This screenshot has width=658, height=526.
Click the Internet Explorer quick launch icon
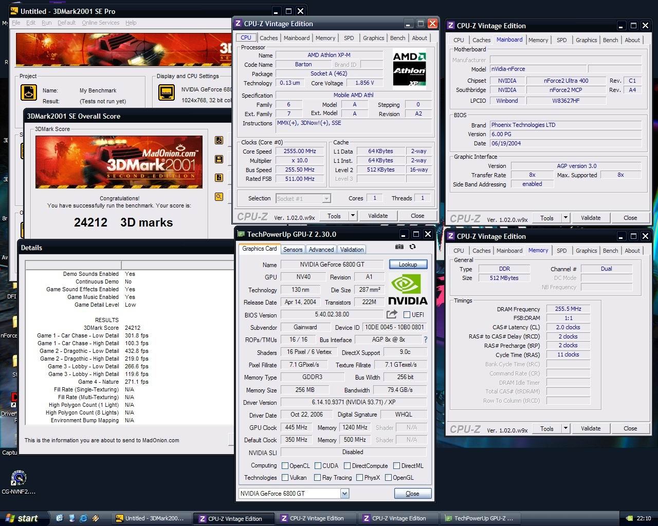tap(83, 518)
